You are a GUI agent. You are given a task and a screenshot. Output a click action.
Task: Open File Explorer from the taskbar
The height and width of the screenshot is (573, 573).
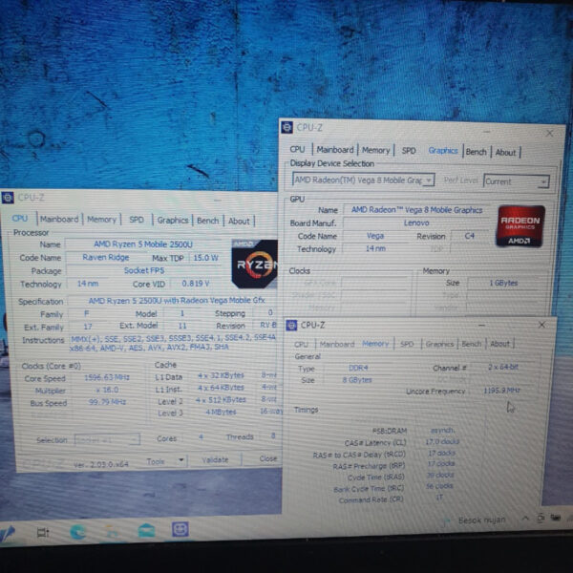112,531
